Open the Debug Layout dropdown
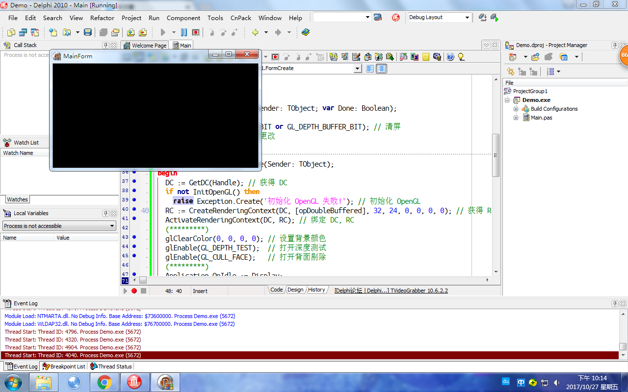 click(467, 17)
